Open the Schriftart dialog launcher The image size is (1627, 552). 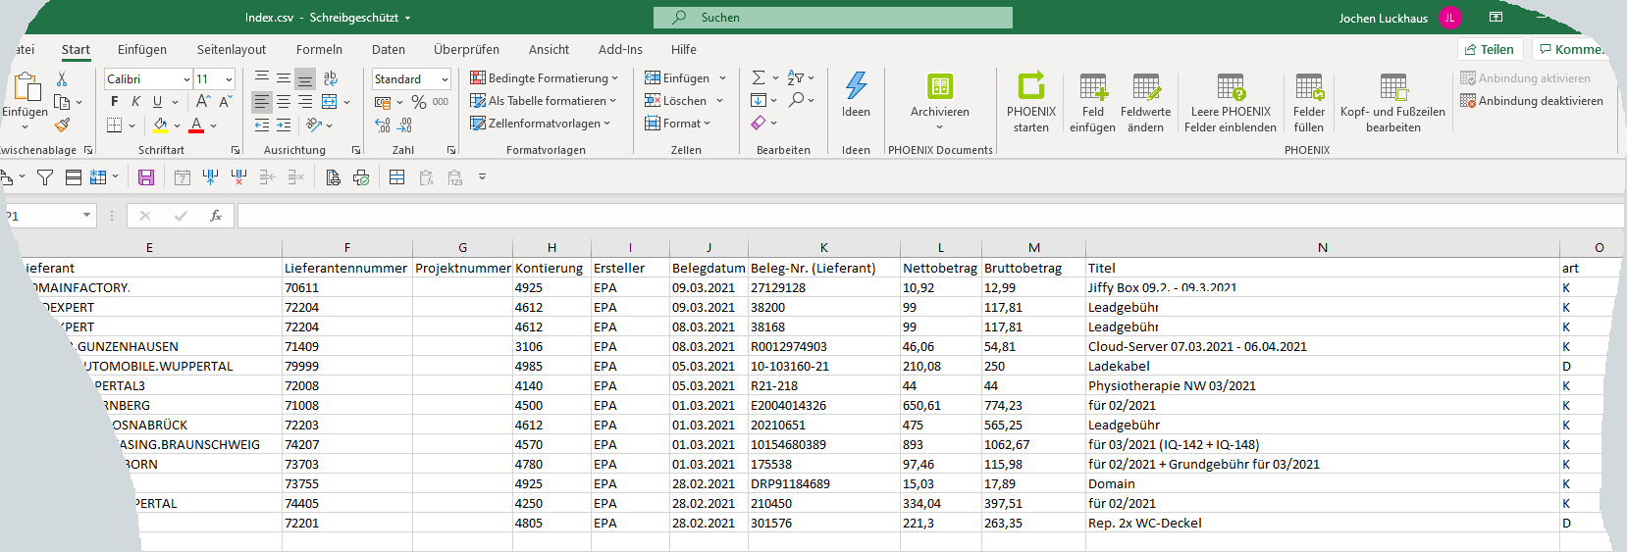tap(236, 150)
